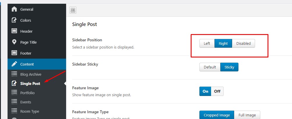Screen dimensions: 292x119
Task: Select Full Image feature type
Action: 247,115
